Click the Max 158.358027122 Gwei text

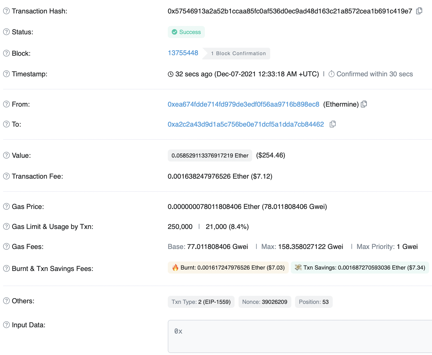(x=302, y=247)
